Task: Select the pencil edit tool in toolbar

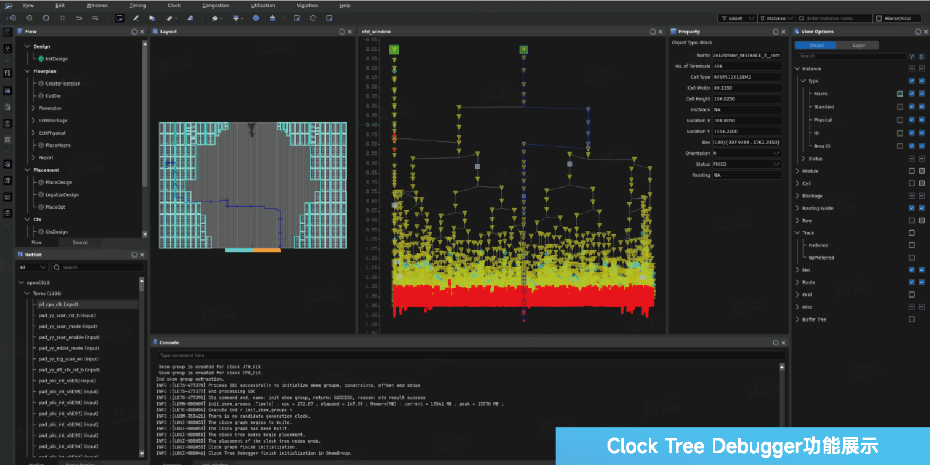Action: [135, 18]
